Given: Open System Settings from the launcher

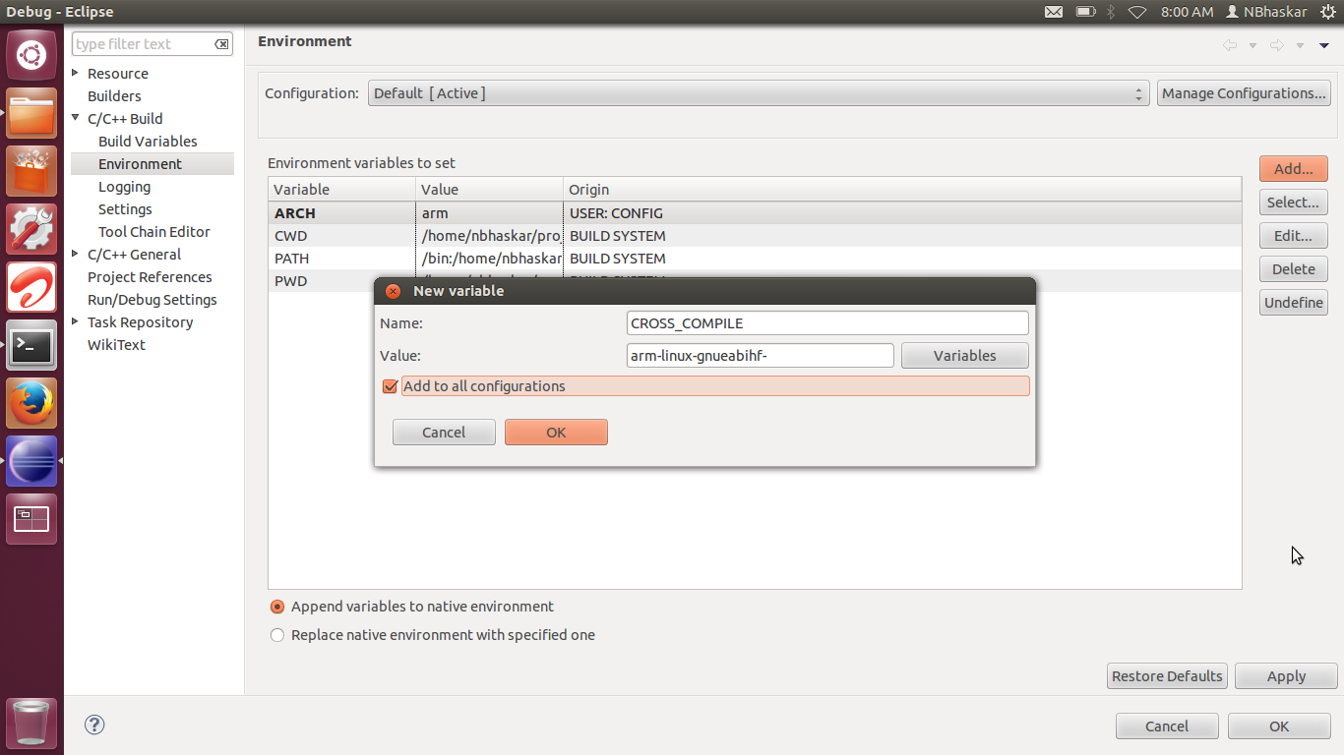Looking at the screenshot, I should [31, 229].
